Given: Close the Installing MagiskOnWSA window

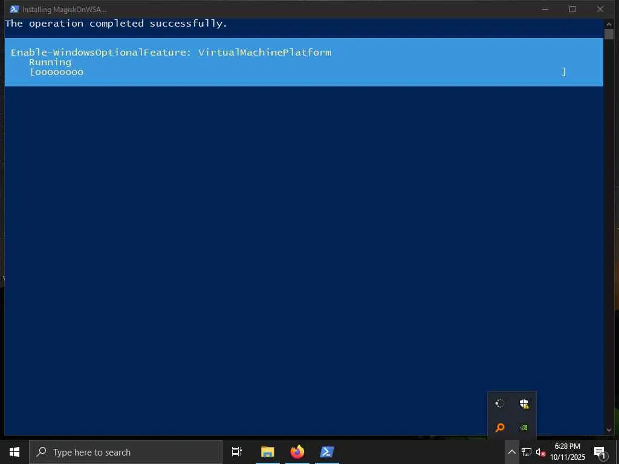Looking at the screenshot, I should [600, 9].
